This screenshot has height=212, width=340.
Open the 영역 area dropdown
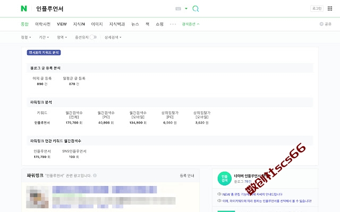pos(62,37)
